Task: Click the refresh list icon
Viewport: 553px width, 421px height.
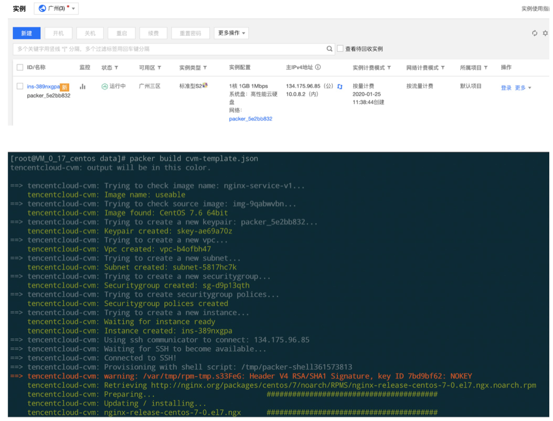Action: [535, 33]
